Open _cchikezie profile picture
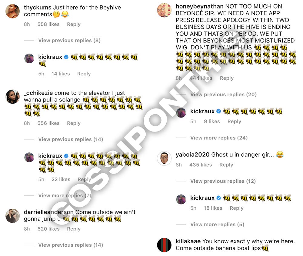The image size is (303, 256). coord(12,97)
